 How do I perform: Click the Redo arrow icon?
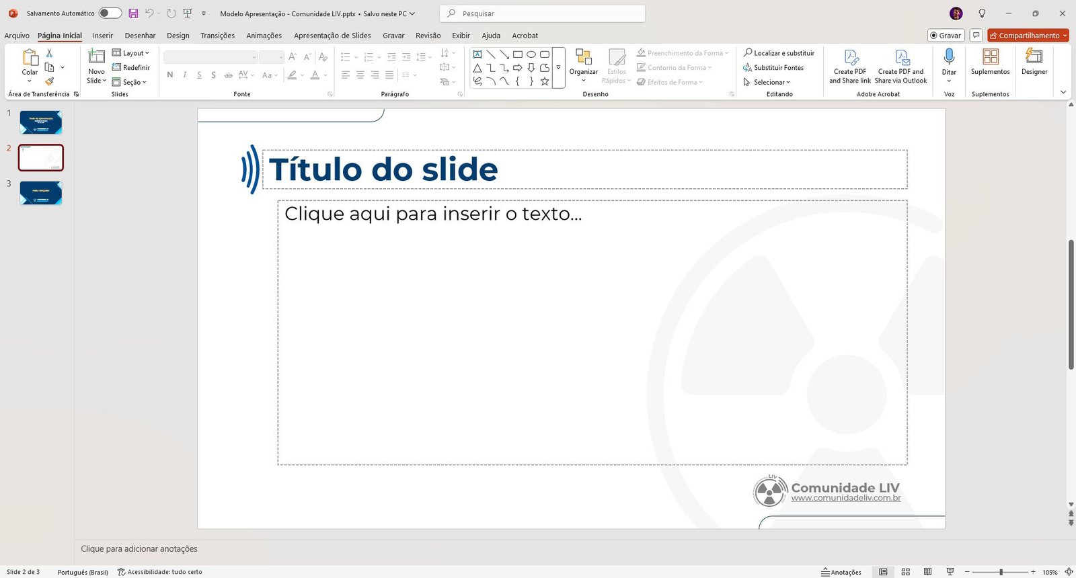point(171,13)
